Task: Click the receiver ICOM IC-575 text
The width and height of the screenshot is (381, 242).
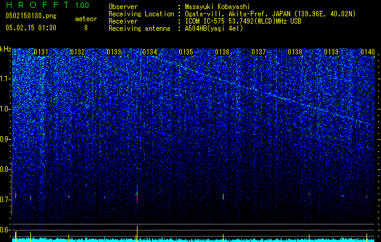Action: [205, 21]
